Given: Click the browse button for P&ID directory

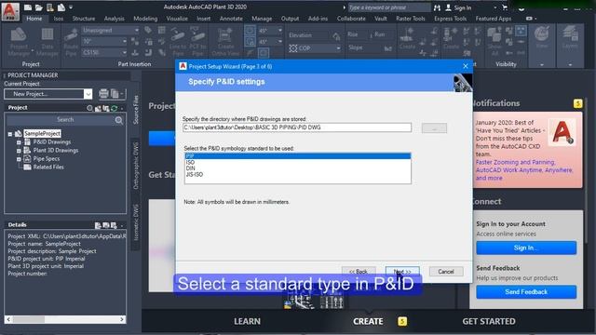Looking at the screenshot, I should tap(434, 128).
